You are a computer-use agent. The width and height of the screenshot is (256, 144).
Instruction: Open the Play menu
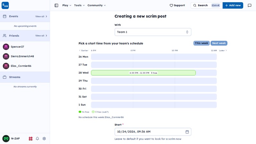click(x=67, y=5)
